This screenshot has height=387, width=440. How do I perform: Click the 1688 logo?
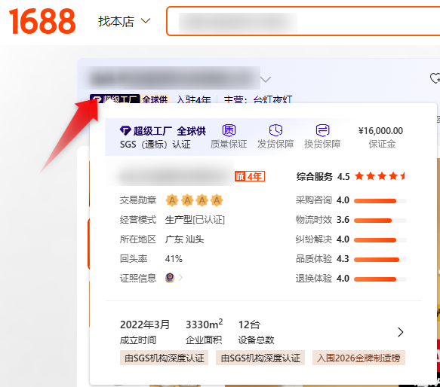42,21
